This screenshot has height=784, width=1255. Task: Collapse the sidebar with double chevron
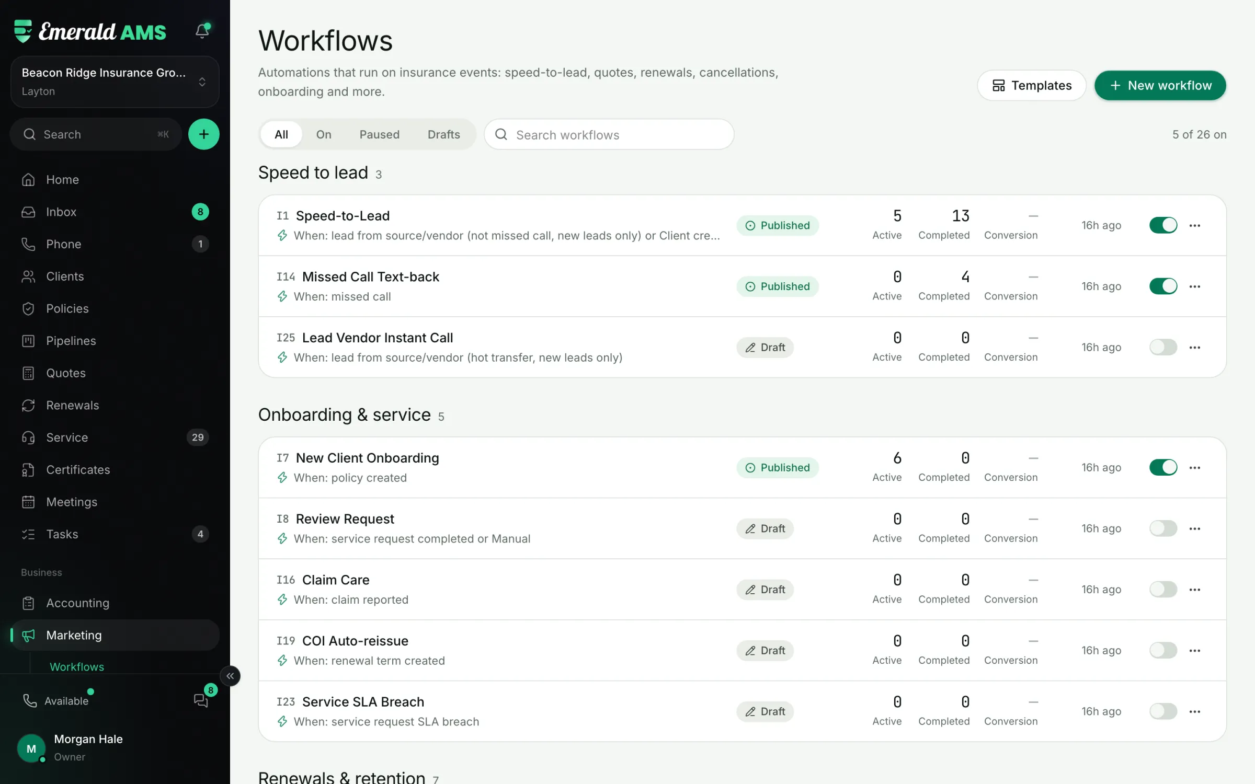230,676
